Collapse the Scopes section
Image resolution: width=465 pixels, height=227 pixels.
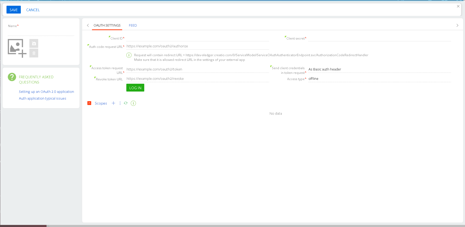click(x=89, y=103)
